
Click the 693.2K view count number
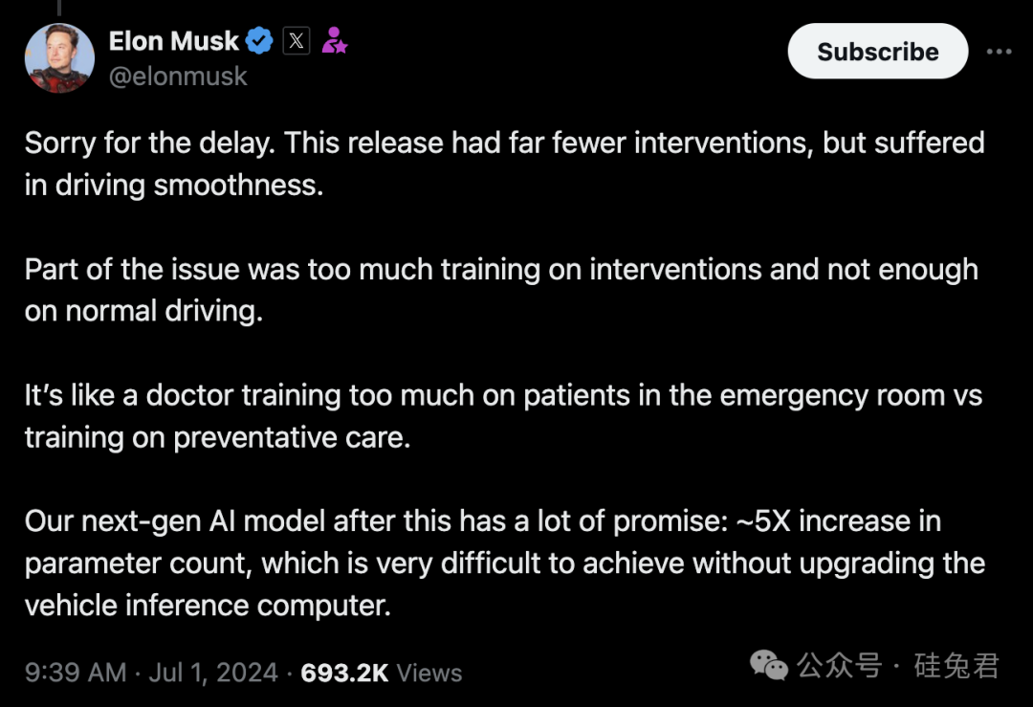[344, 672]
